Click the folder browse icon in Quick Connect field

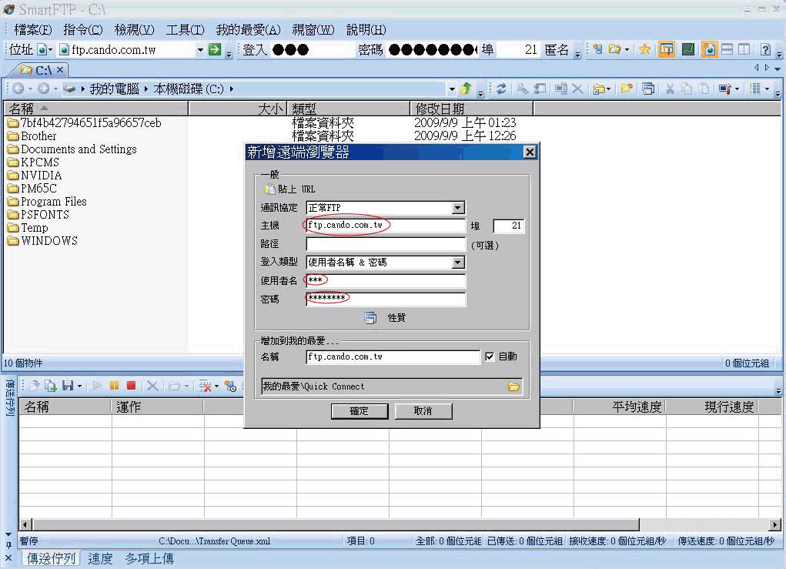pos(513,387)
